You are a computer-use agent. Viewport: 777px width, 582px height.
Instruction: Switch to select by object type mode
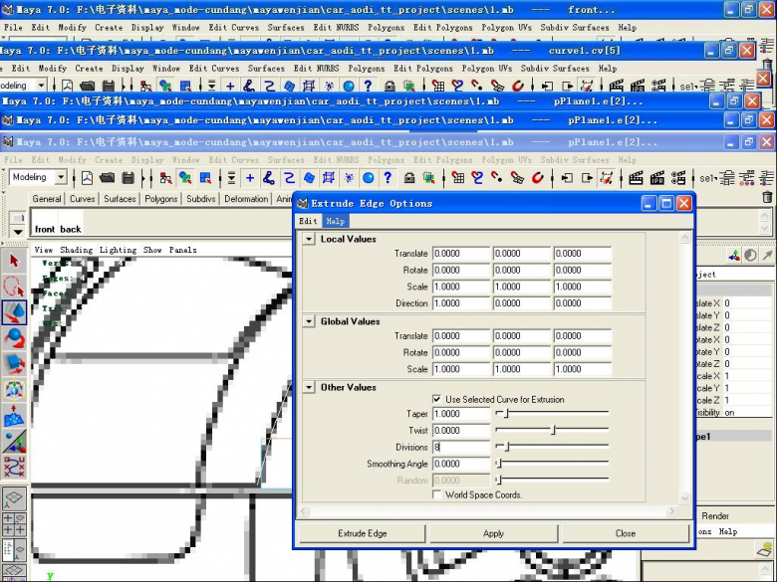point(185,178)
